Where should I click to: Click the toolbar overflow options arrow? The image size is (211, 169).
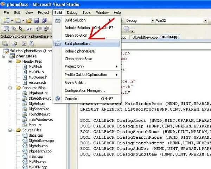[133, 31]
